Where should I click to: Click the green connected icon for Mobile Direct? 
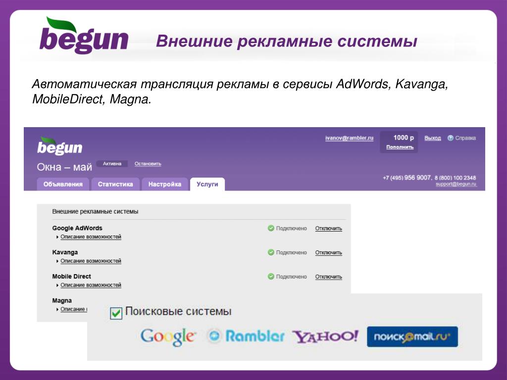click(x=271, y=277)
